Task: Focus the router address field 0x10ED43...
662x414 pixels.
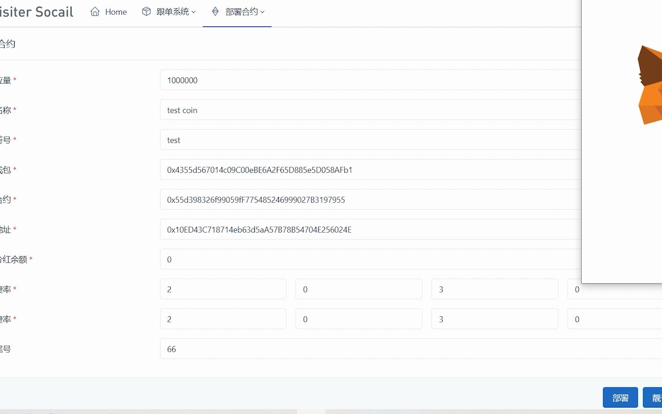Action: (370, 230)
